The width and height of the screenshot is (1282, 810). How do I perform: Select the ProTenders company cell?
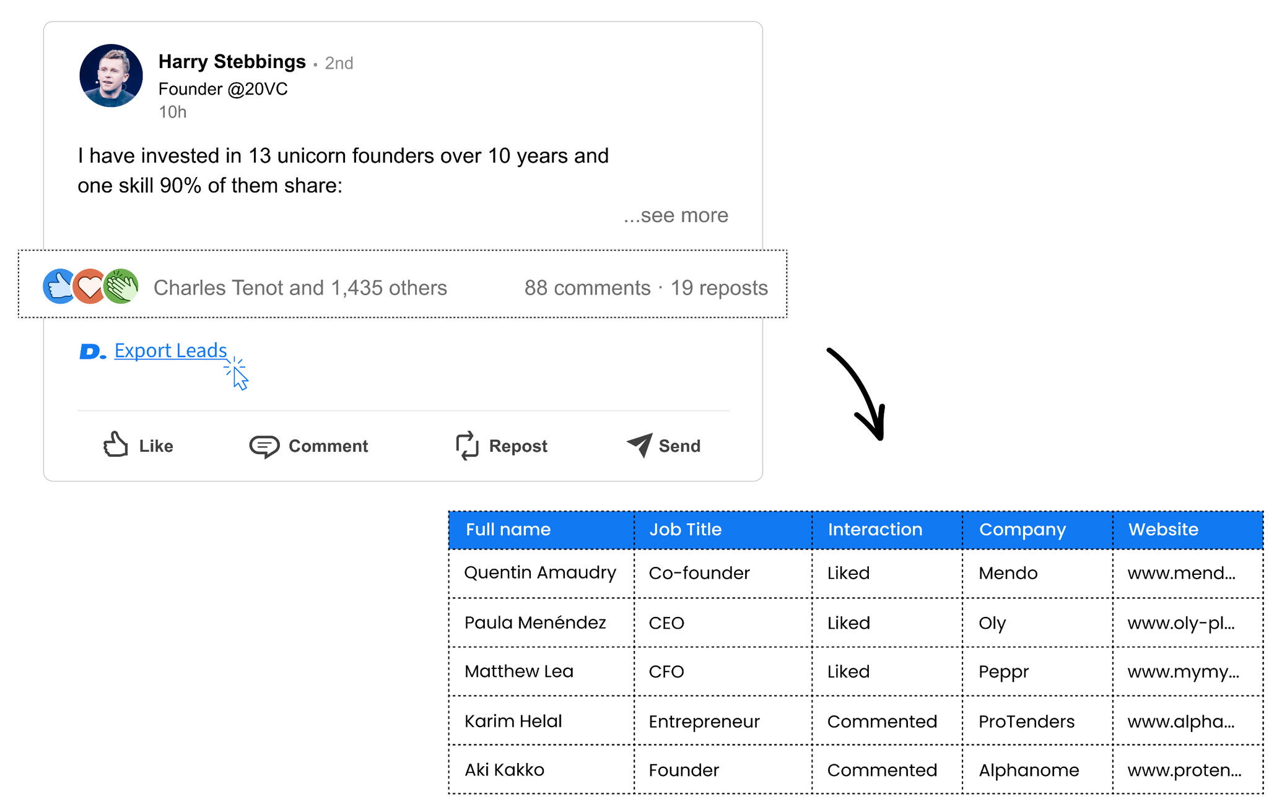(x=1026, y=722)
